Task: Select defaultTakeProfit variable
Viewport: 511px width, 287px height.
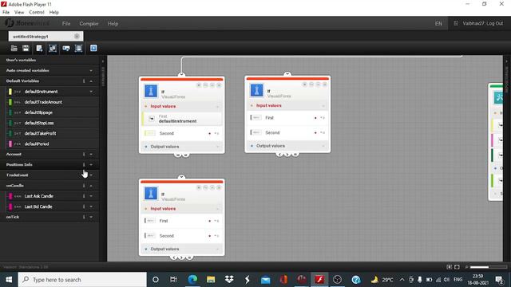Action: 40,133
